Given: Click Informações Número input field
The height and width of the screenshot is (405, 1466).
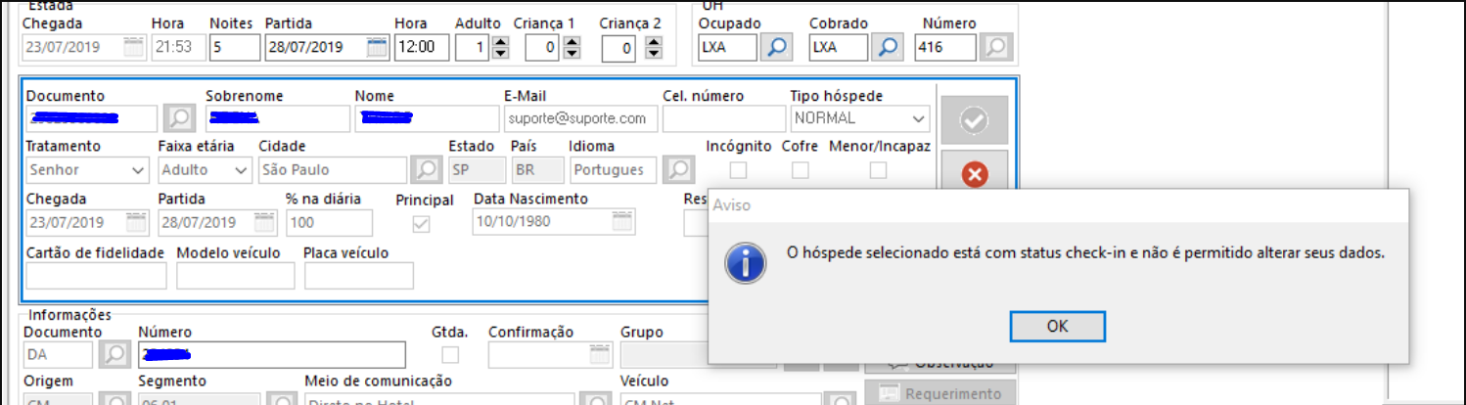Looking at the screenshot, I should click(271, 354).
